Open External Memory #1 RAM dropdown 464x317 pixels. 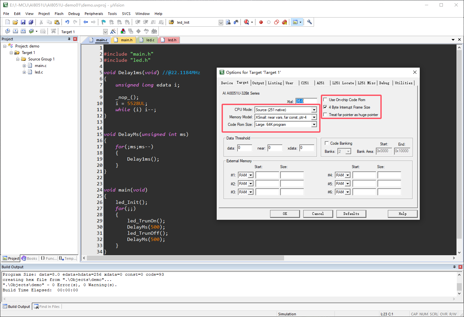point(251,175)
